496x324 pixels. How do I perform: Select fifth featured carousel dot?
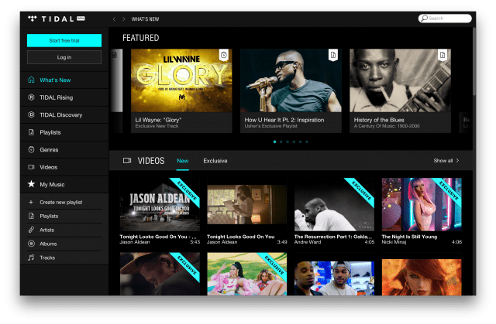pyautogui.click(x=300, y=142)
